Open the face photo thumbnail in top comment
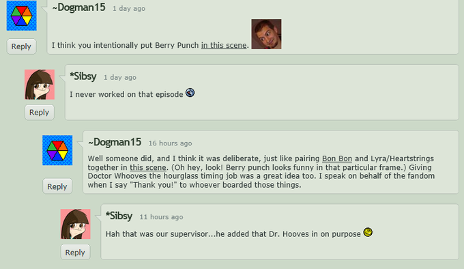This screenshot has width=464, height=269. pyautogui.click(x=266, y=34)
